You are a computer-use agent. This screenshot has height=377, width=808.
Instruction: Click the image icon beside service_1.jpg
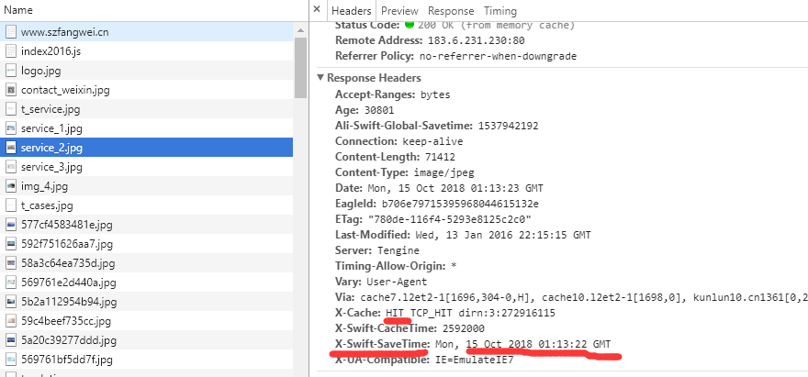click(11, 128)
